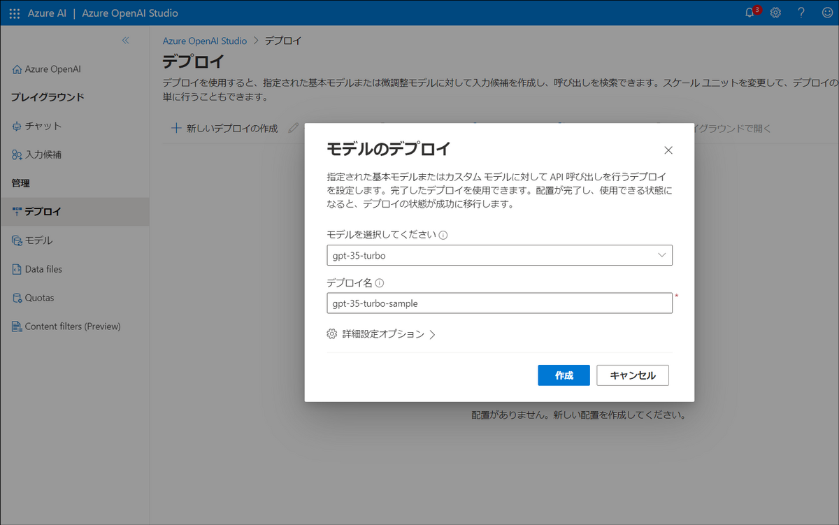The image size is (839, 525).
Task: Close the モデルのデプロイ dialog with X
Action: coord(668,150)
